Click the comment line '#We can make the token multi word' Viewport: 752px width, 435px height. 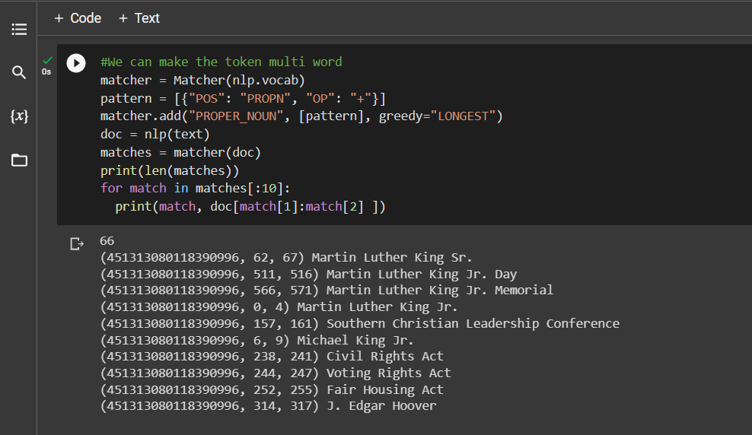[x=221, y=62]
